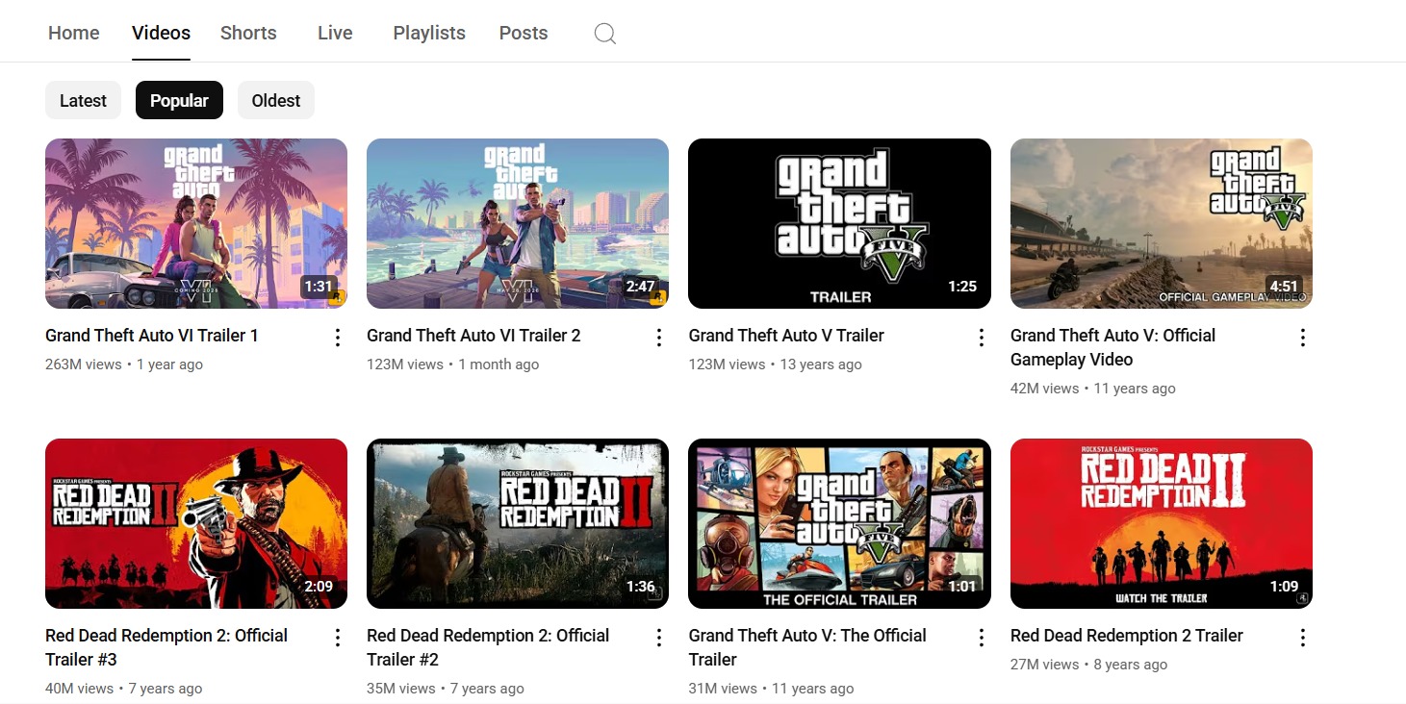Play the GTA VI Trailer 1 thumbnail
The image size is (1406, 704).
pyautogui.click(x=196, y=223)
